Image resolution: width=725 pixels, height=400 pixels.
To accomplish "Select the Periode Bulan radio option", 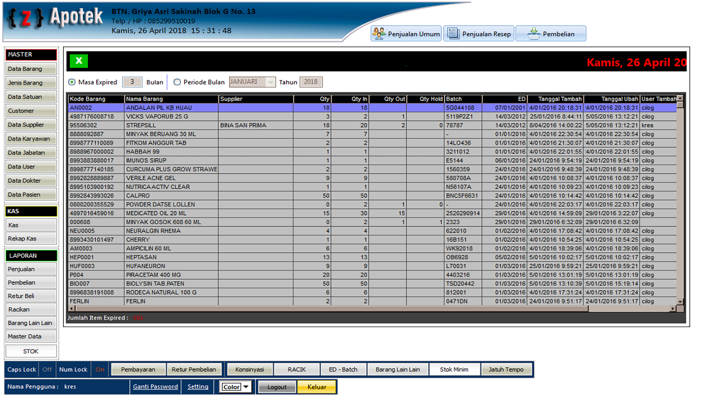I will coord(177,82).
